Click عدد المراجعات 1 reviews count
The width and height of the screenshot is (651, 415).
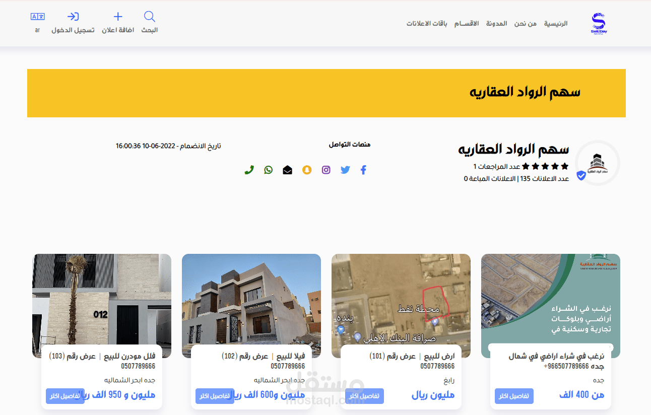[496, 166]
